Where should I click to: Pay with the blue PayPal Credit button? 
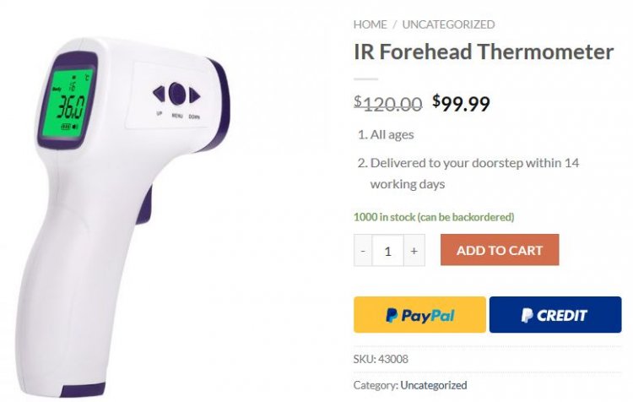coord(555,315)
